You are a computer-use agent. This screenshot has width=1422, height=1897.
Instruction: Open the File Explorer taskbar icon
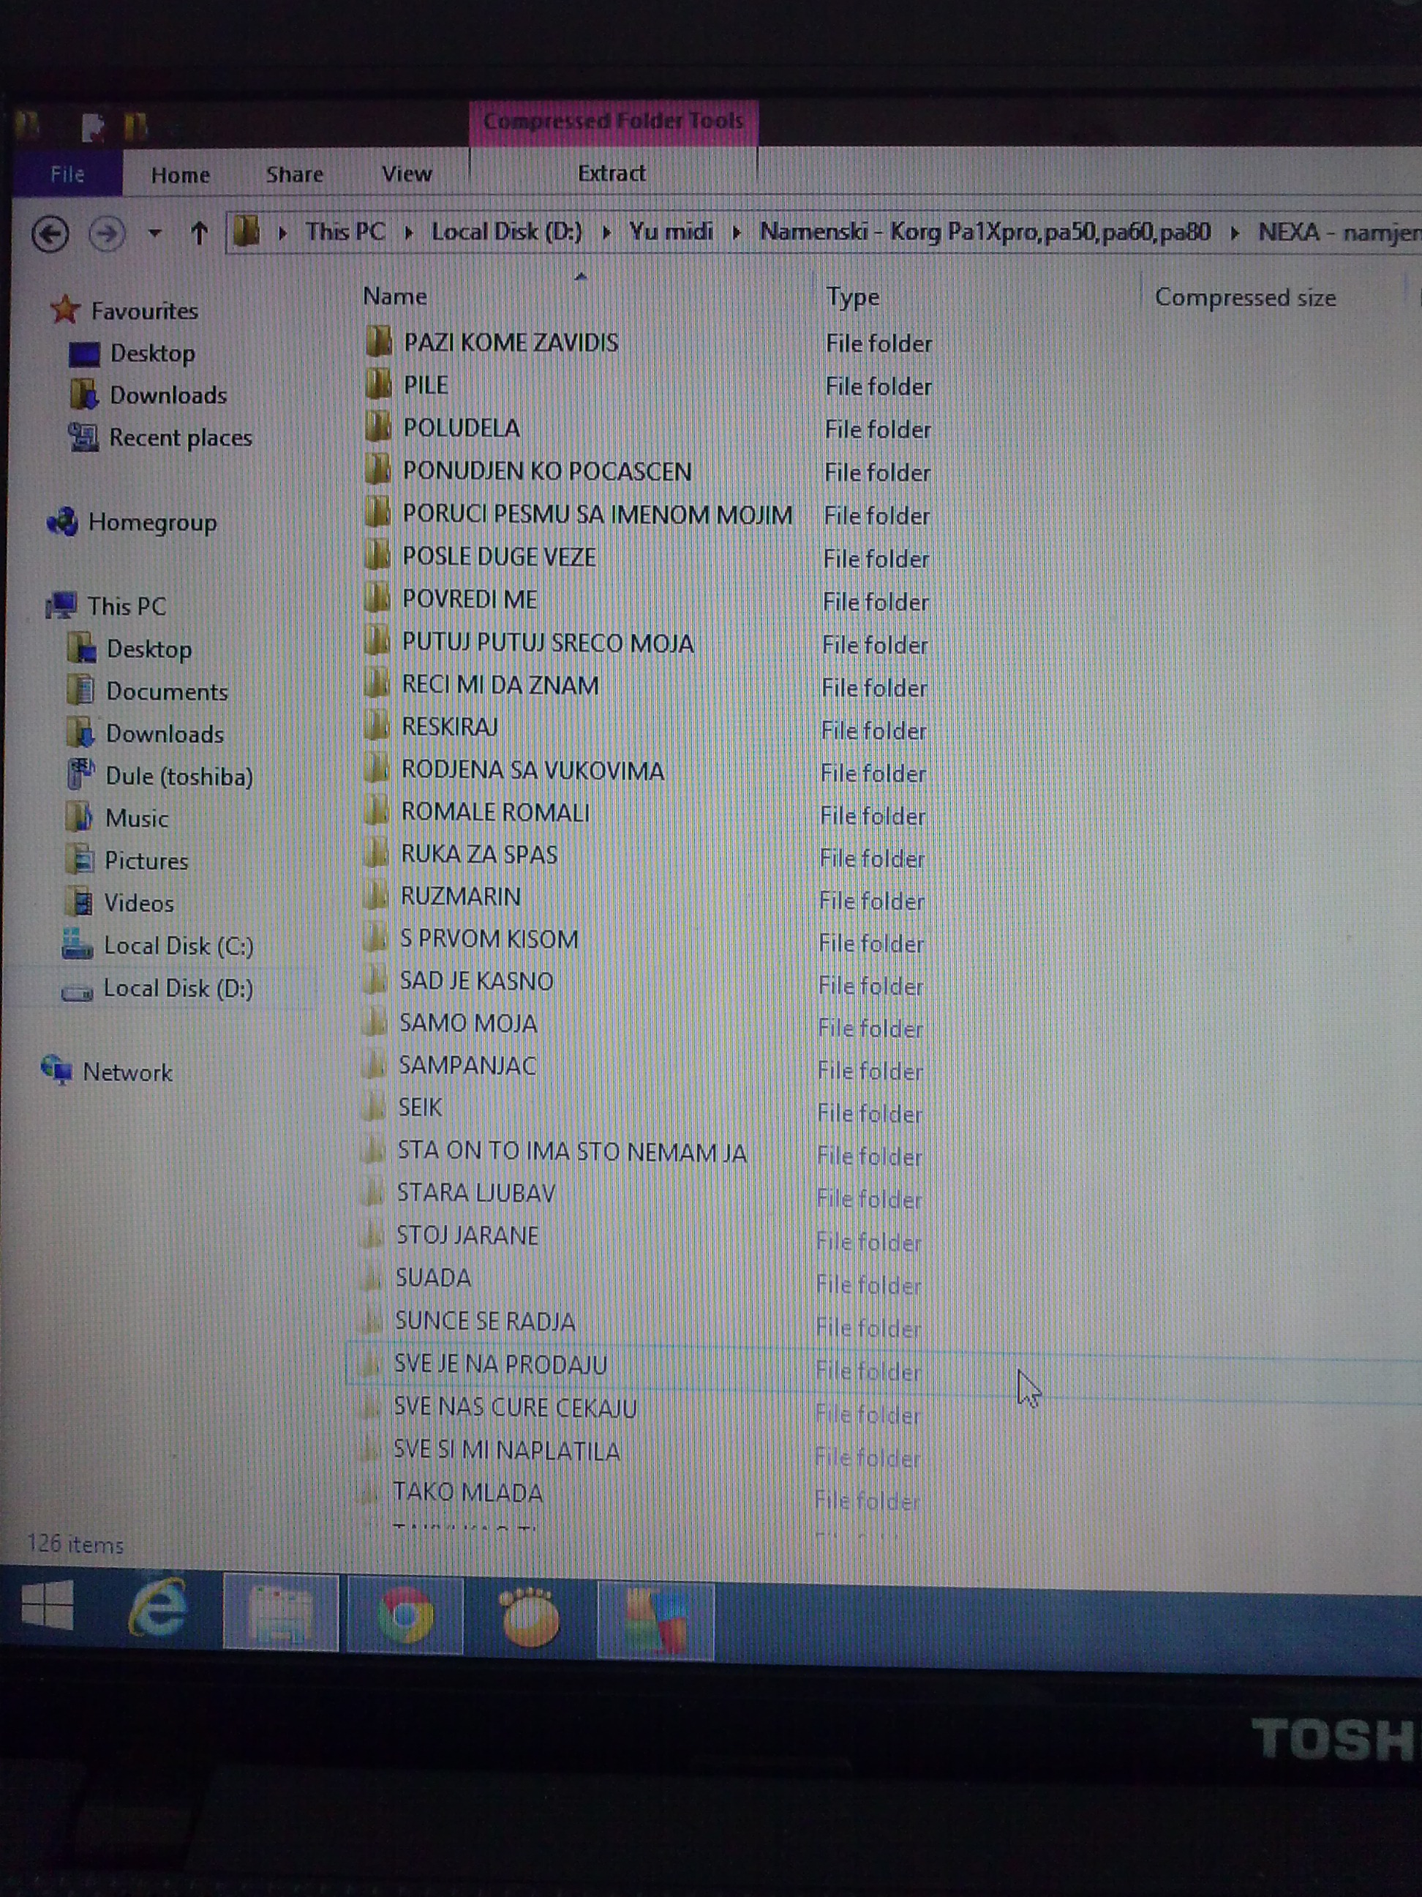[280, 1612]
